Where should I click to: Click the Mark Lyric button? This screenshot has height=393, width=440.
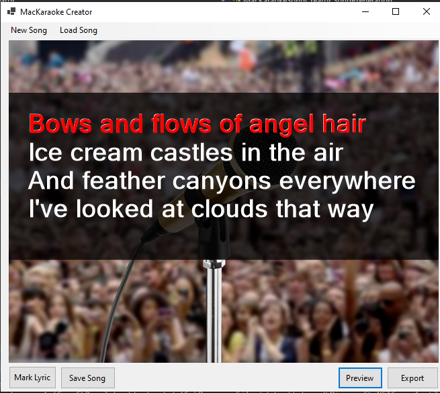click(32, 378)
